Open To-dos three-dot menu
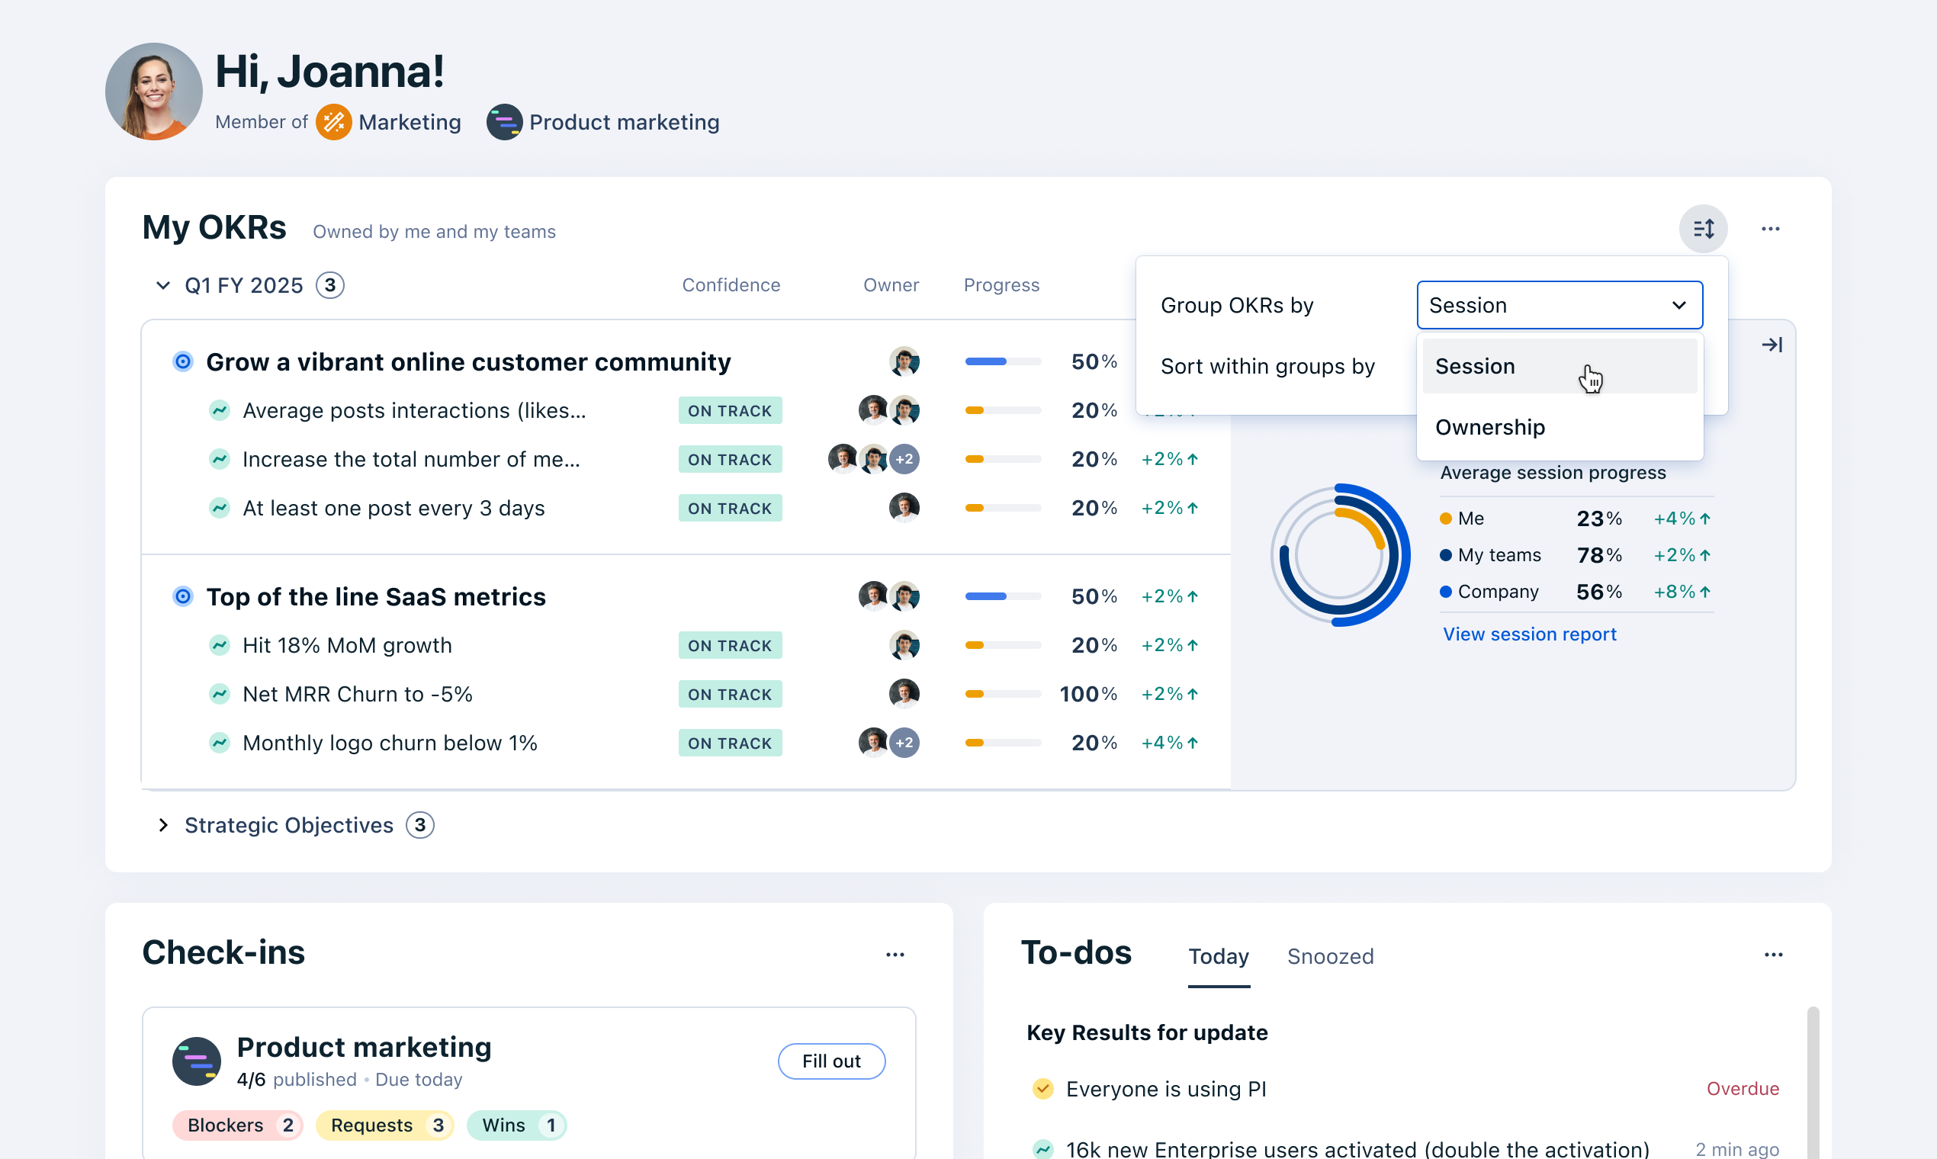 click(x=1773, y=955)
